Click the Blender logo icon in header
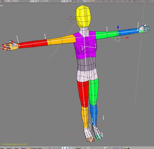The height and width of the screenshot is (149, 154). click(92, 1)
